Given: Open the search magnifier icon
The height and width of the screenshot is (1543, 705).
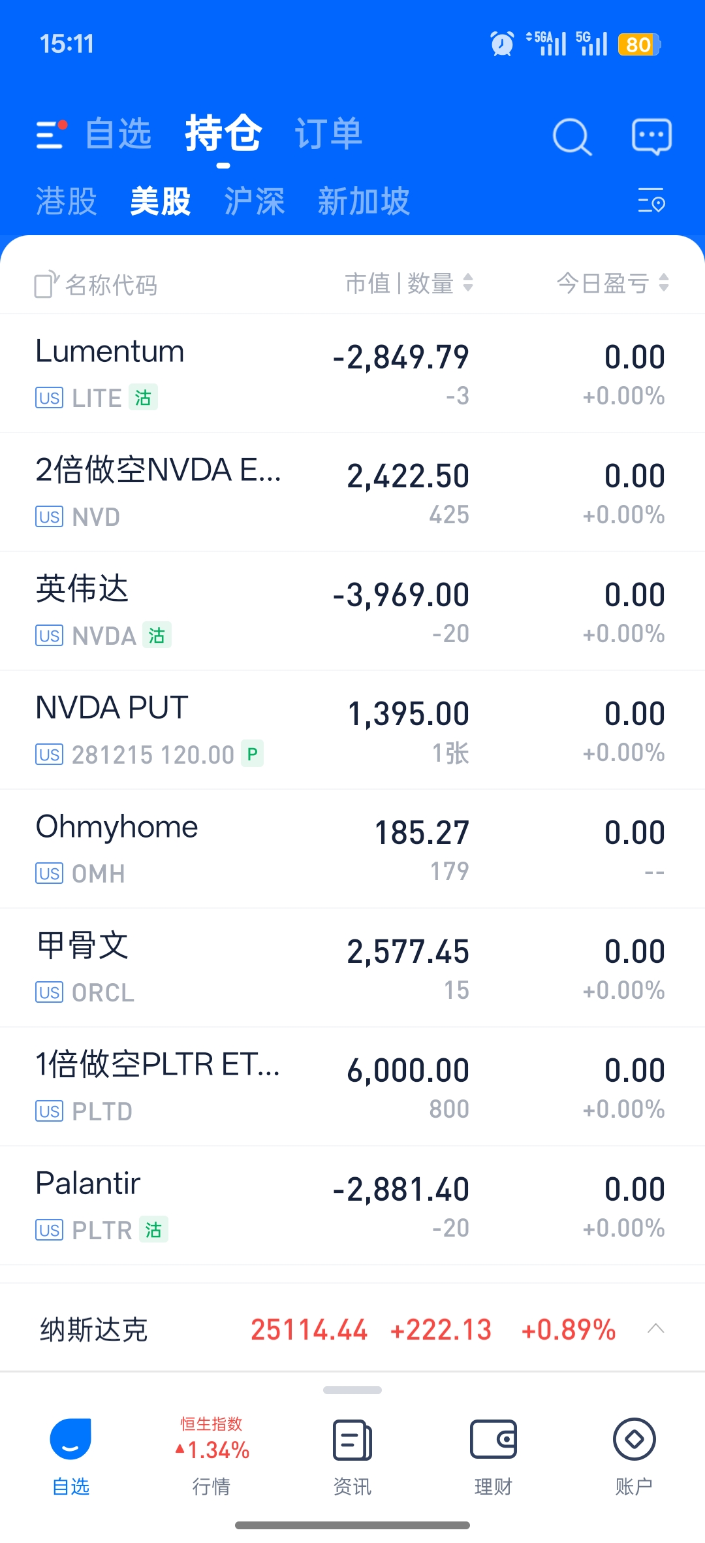Looking at the screenshot, I should coord(572,137).
